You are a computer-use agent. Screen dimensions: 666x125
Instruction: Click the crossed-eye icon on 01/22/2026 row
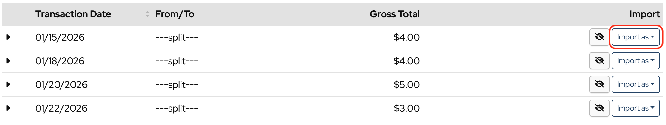[x=599, y=108]
